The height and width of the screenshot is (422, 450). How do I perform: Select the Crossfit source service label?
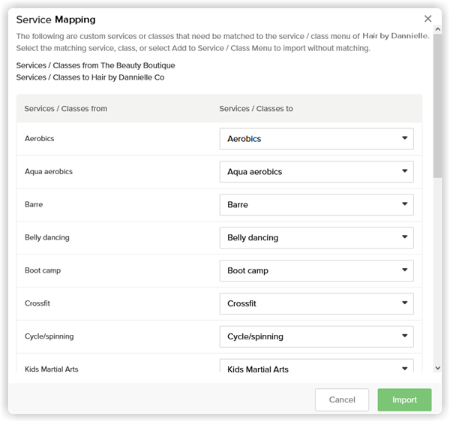37,303
